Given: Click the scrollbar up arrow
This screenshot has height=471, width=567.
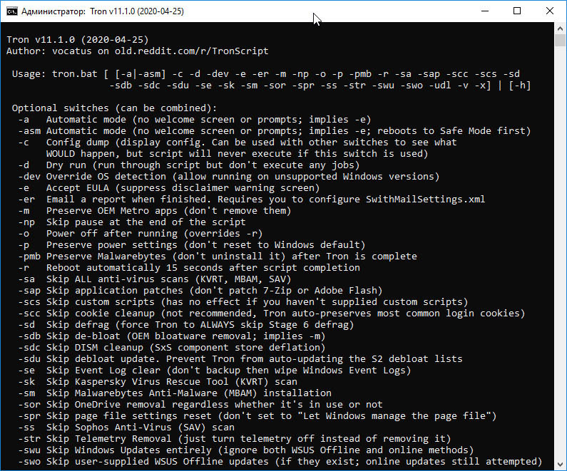Looking at the screenshot, I should coord(560,29).
